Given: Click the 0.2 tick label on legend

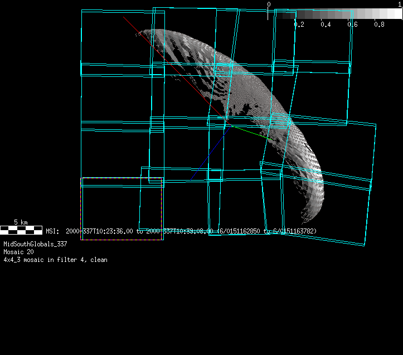Looking at the screenshot, I should tap(299, 25).
